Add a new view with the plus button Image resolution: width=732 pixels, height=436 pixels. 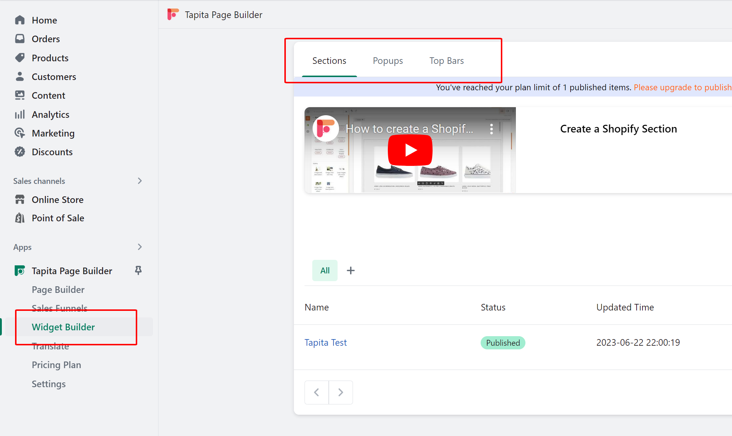point(351,270)
